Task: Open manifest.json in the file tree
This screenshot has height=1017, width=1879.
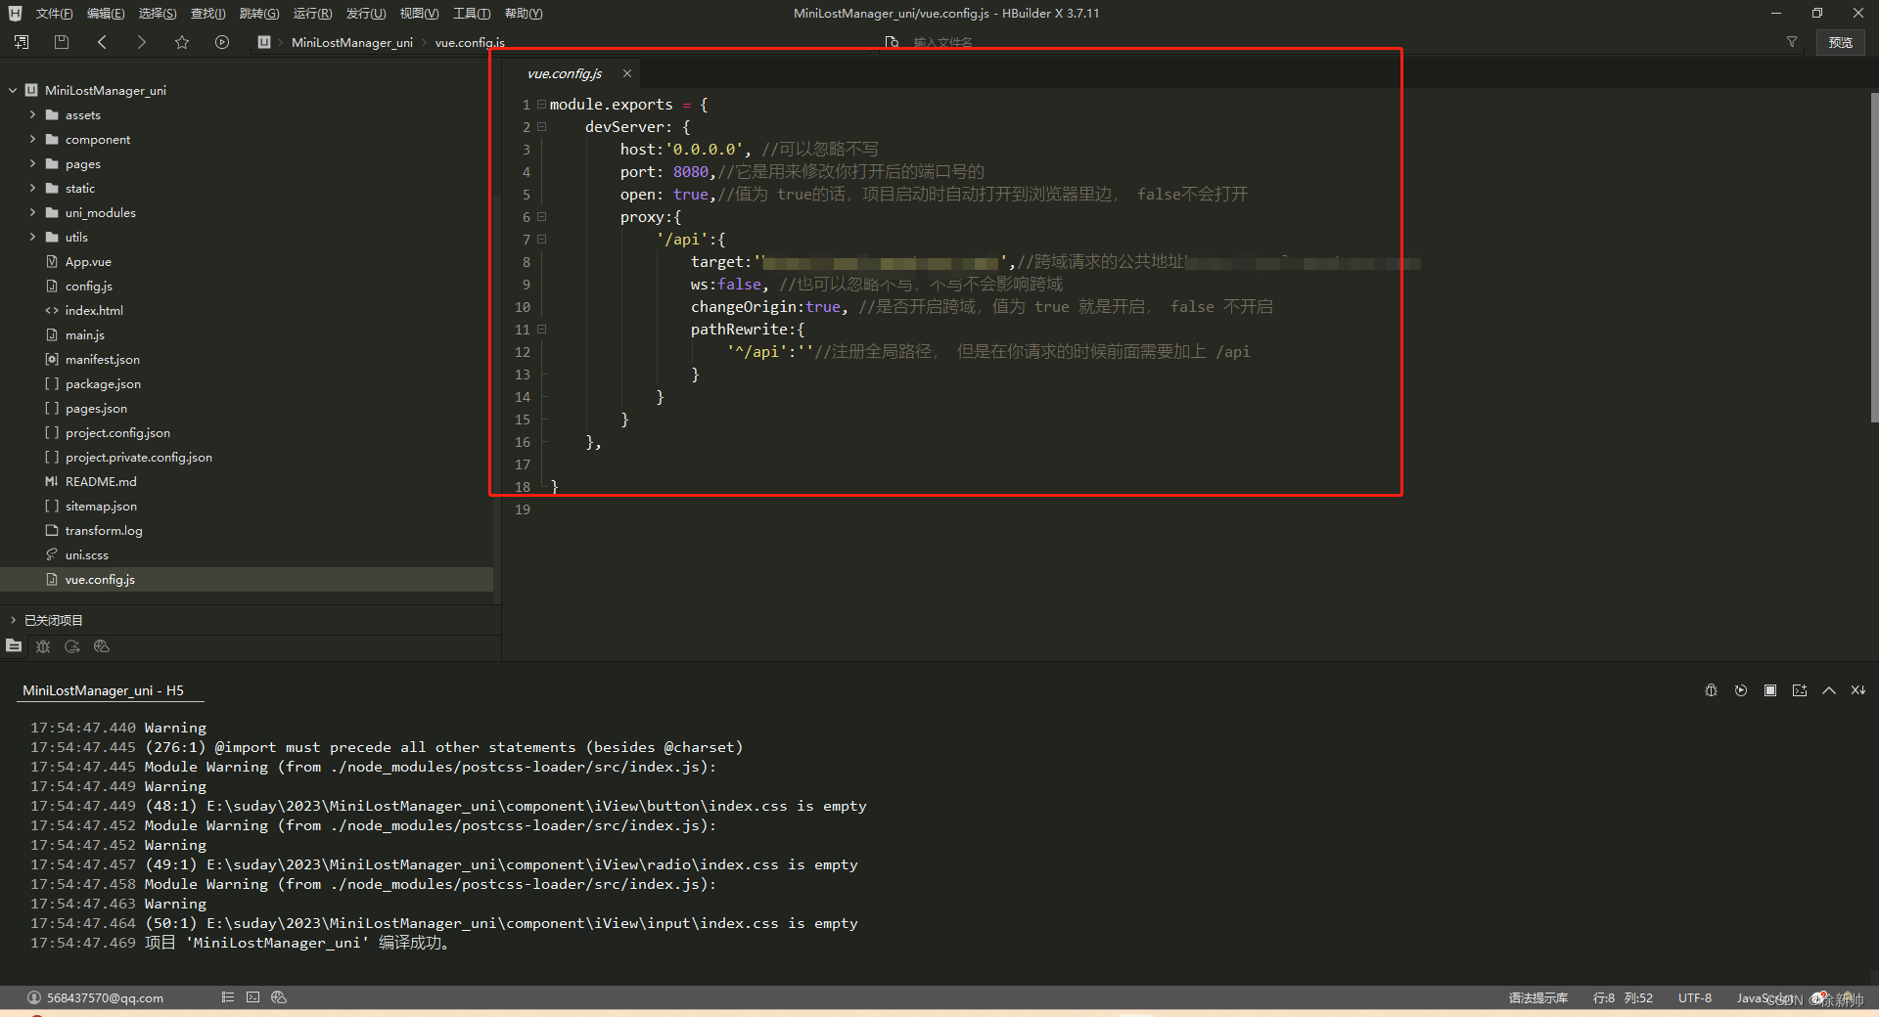Action: 102,359
